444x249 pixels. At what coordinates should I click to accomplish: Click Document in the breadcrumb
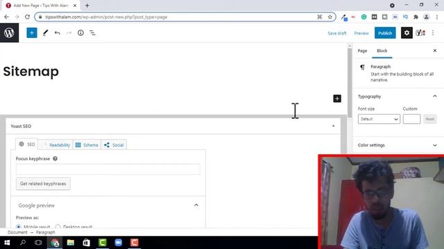tap(17, 232)
